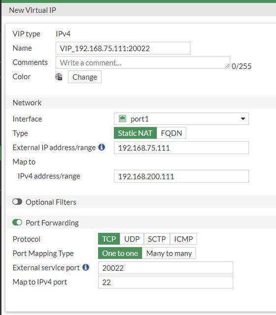This screenshot has width=276, height=315.
Task: Click the comment resize handle
Action: [227, 66]
